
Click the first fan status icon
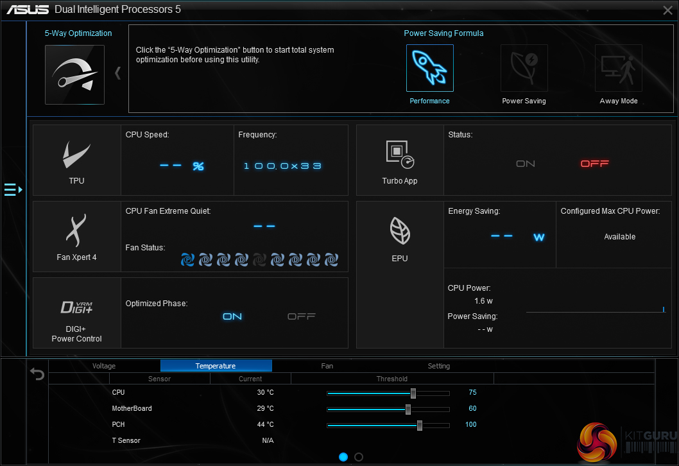coord(187,259)
